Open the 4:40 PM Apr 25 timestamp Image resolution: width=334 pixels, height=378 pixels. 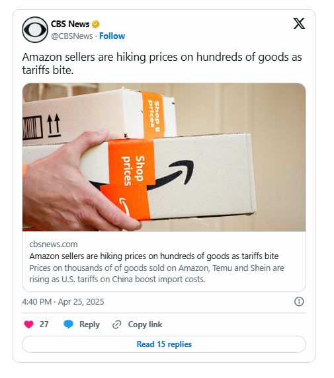(63, 302)
